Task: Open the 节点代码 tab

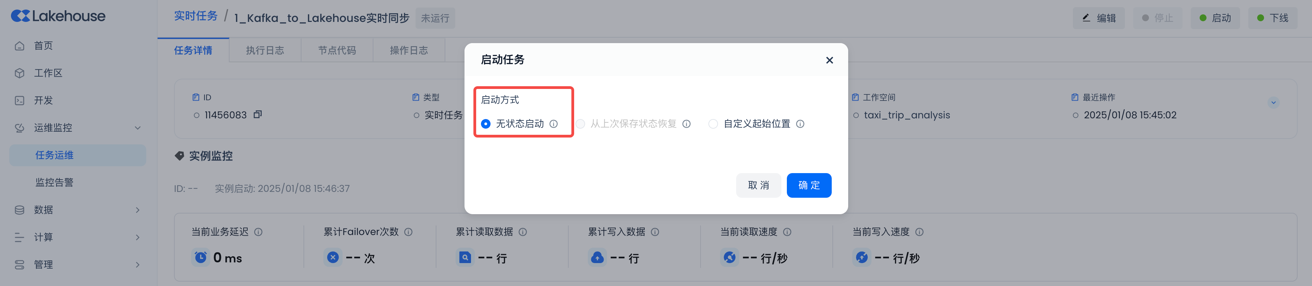Action: [337, 50]
